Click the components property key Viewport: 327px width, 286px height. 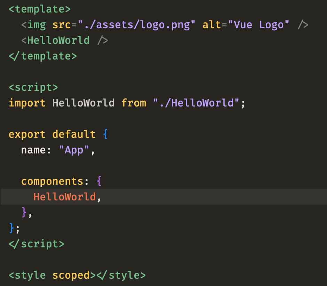pyautogui.click(x=52, y=182)
